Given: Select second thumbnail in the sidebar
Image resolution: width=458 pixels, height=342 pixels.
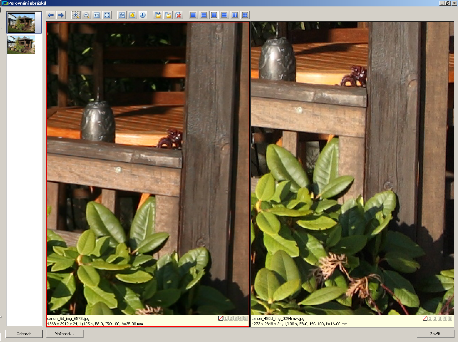Looking at the screenshot, I should [21, 45].
